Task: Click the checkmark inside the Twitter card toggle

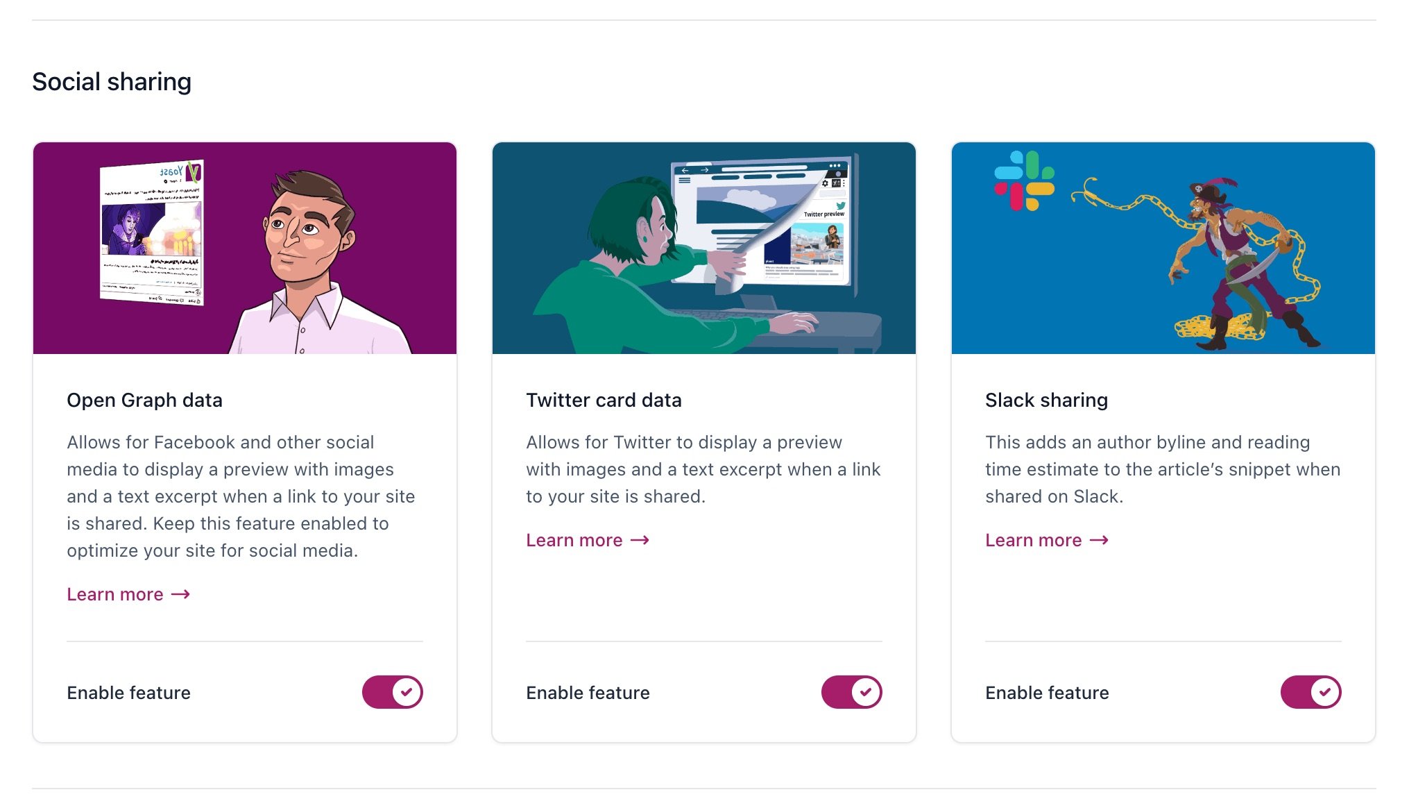Action: (x=866, y=691)
